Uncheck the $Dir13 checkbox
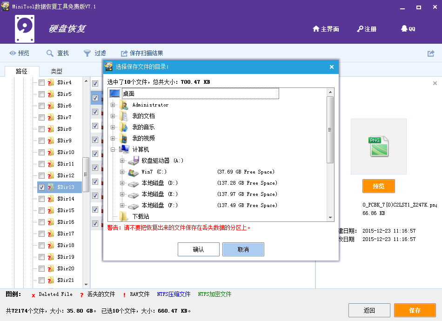Screen dimensions: 442x321 [x=41, y=187]
